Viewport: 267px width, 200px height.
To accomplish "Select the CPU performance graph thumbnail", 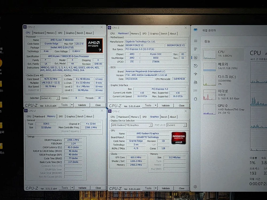I will point(209,54).
